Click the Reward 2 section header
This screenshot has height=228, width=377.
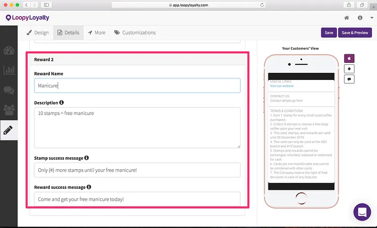click(x=137, y=60)
